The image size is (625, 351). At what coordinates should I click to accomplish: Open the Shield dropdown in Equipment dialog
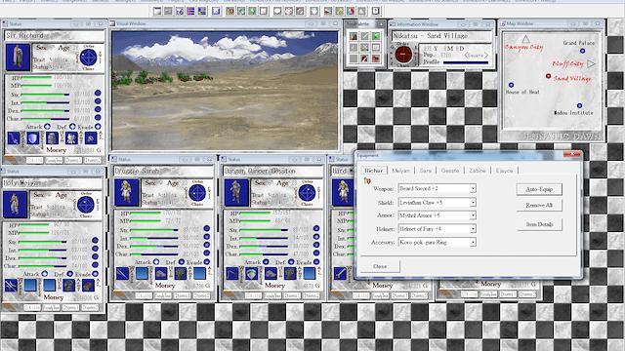click(x=473, y=203)
